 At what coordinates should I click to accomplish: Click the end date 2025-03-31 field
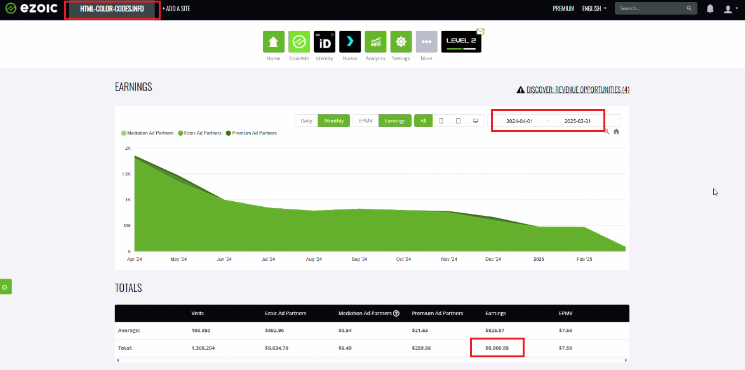click(x=577, y=121)
